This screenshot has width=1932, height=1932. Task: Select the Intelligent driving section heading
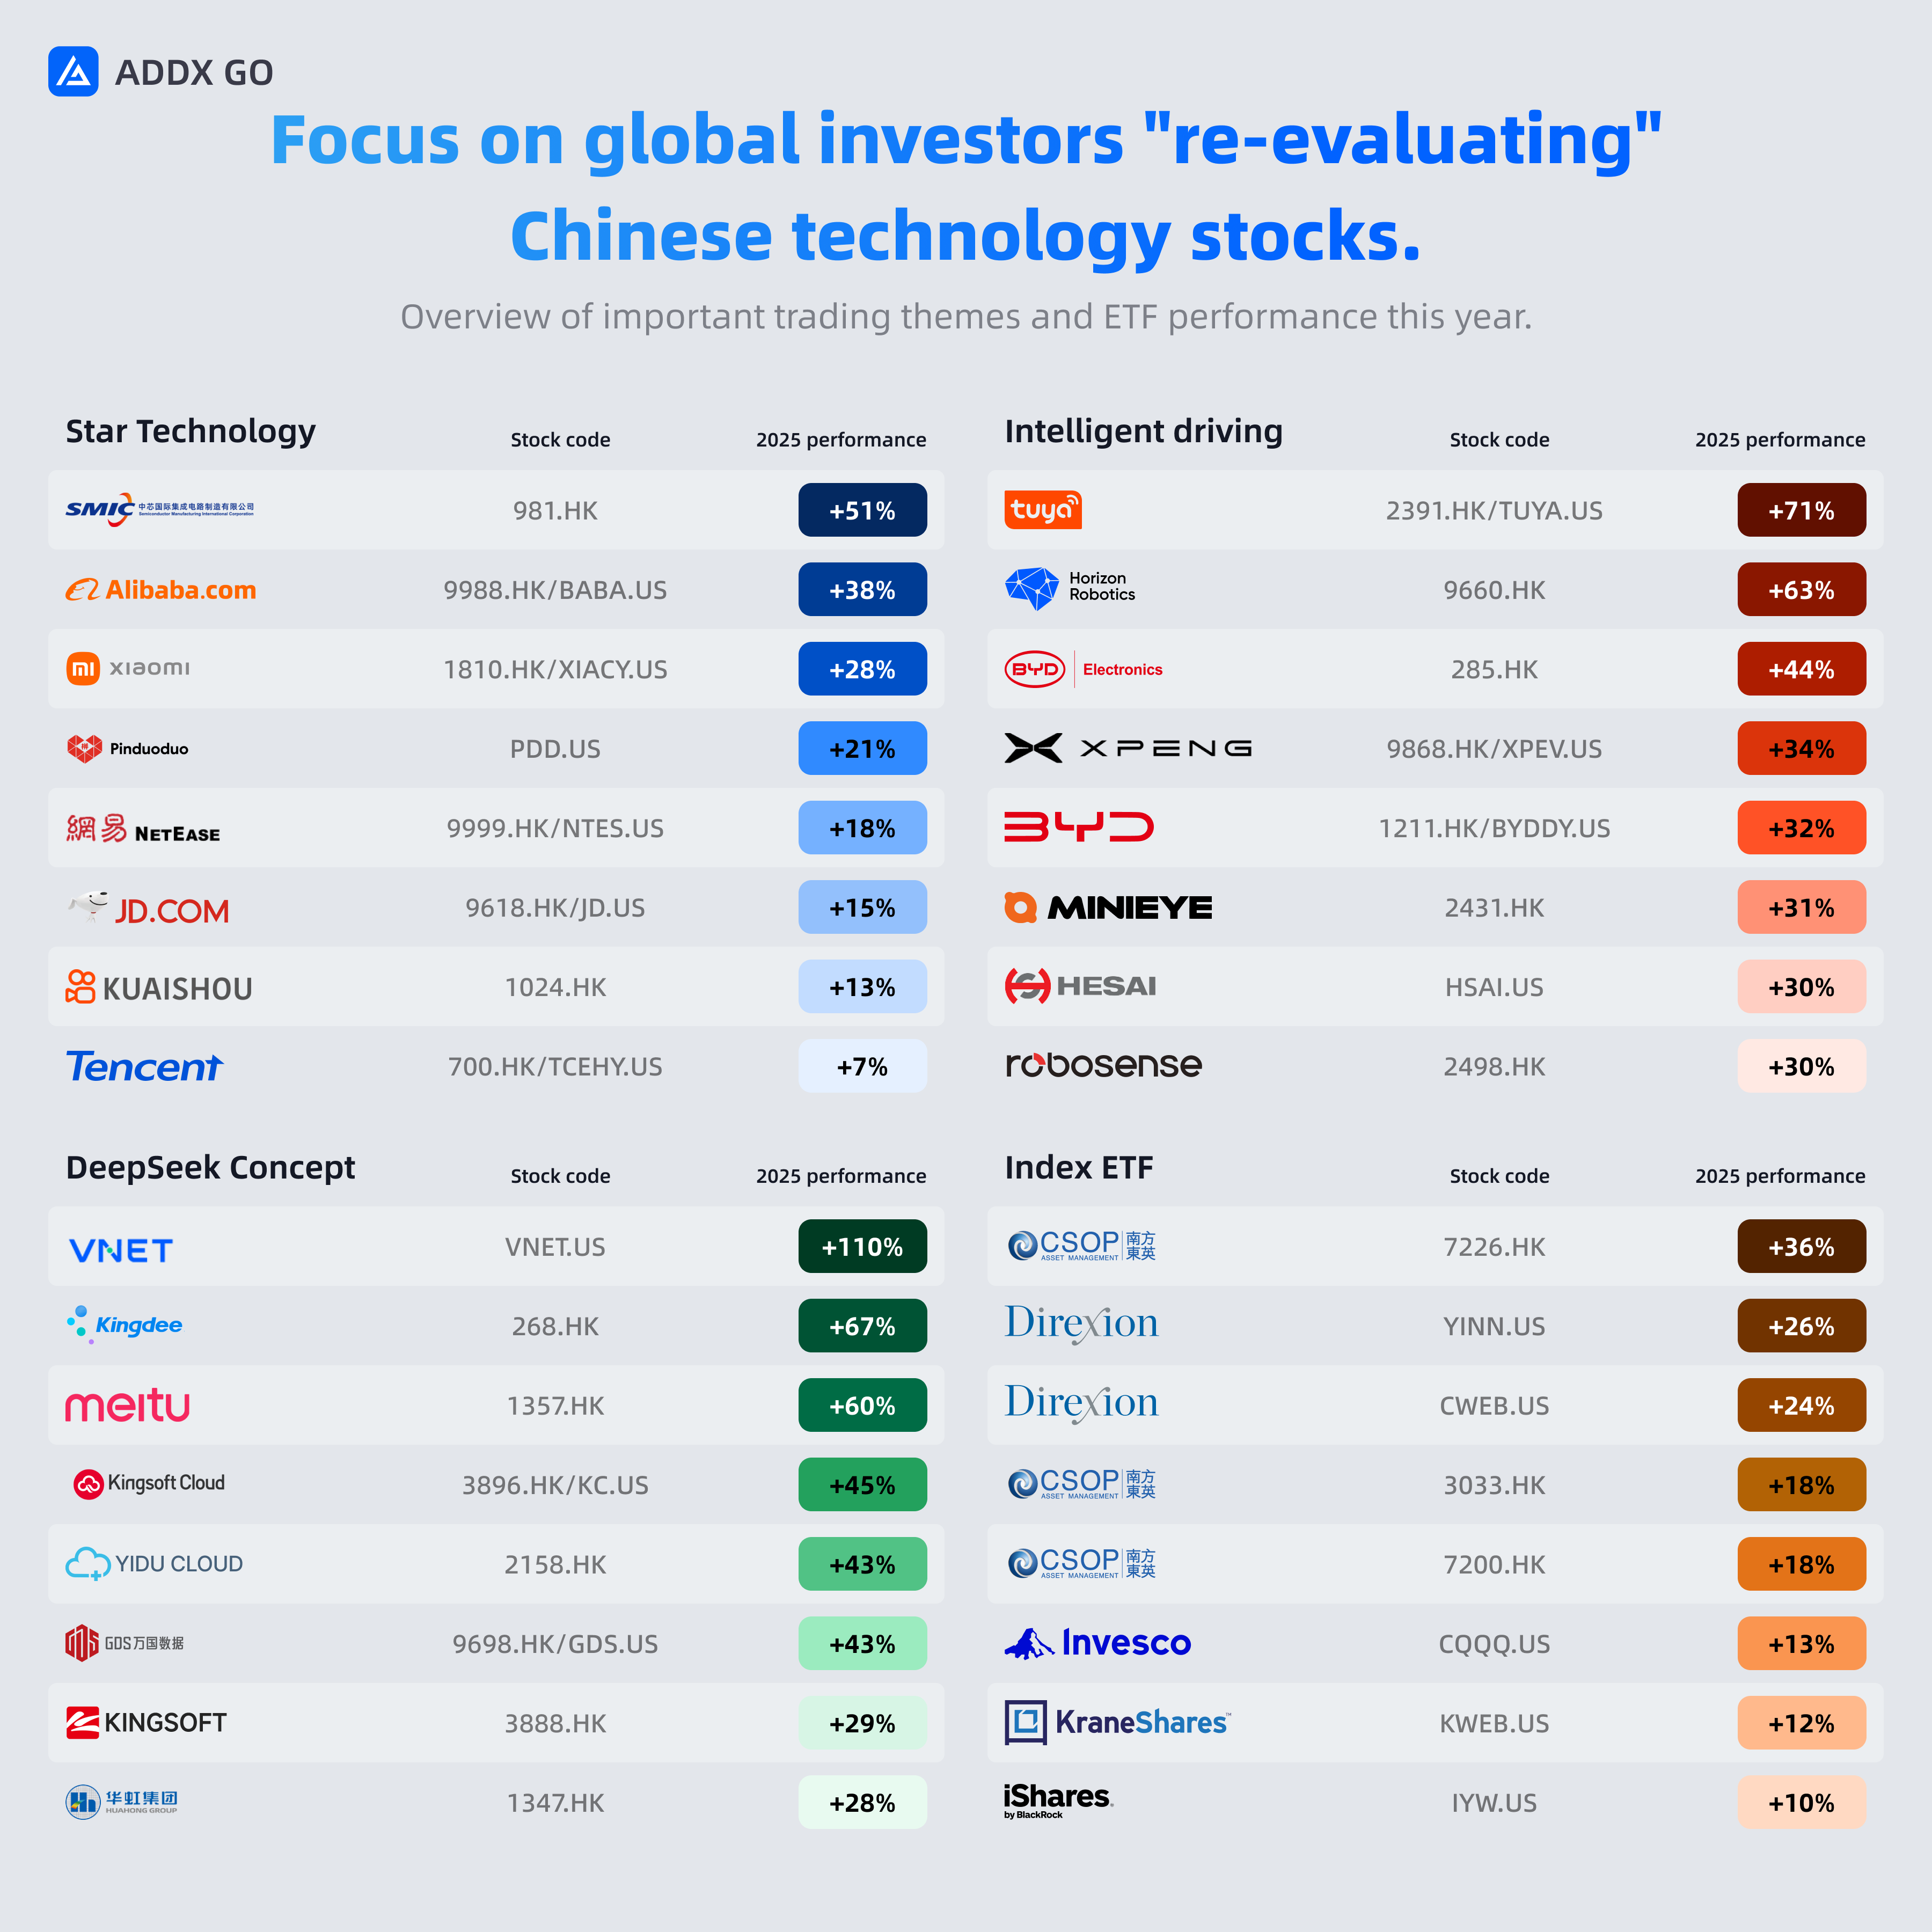click(1143, 431)
